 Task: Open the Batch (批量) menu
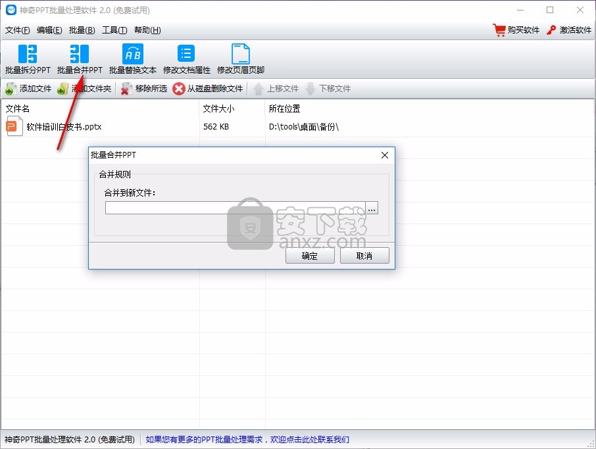coord(82,30)
